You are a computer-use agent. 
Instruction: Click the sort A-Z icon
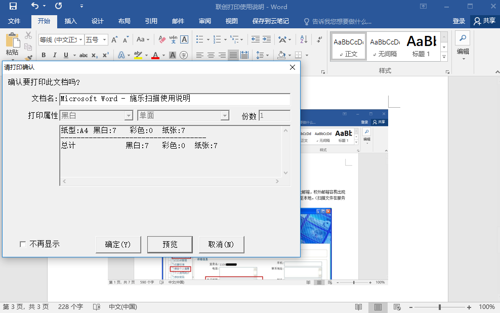(x=303, y=39)
